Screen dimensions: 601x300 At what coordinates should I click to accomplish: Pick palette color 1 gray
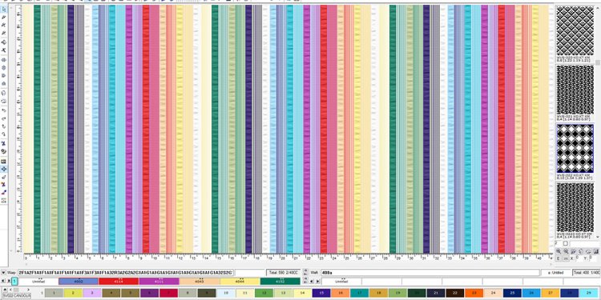click(54, 293)
